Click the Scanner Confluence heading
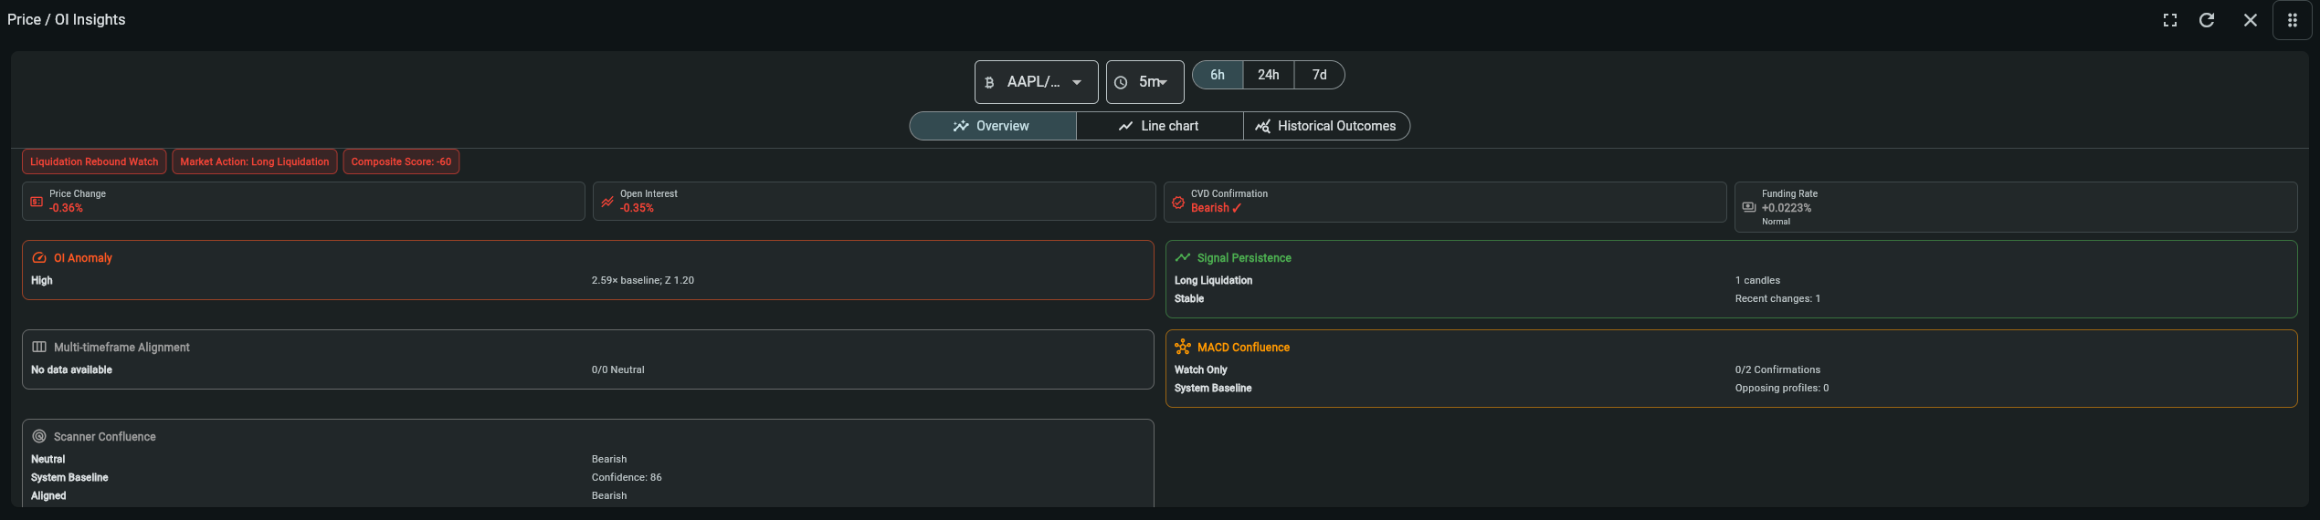The width and height of the screenshot is (2320, 520). (105, 437)
